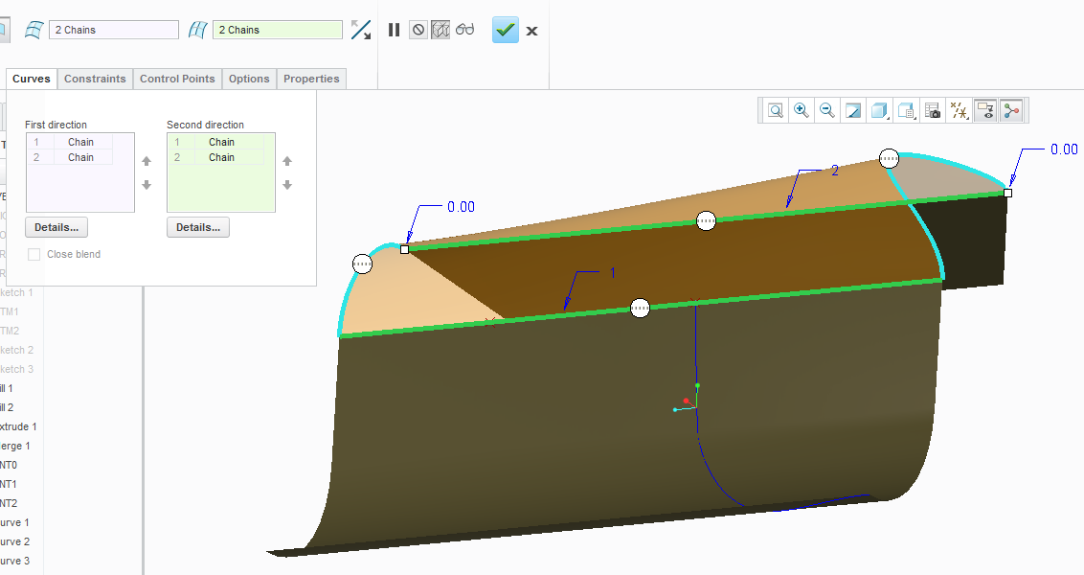
Task: Move First direction chain down
Action: pos(147,185)
